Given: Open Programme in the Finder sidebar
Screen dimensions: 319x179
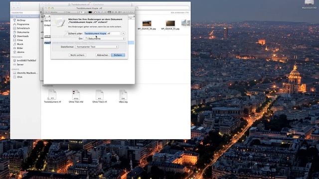Looking at the screenshot, I should [23, 24].
